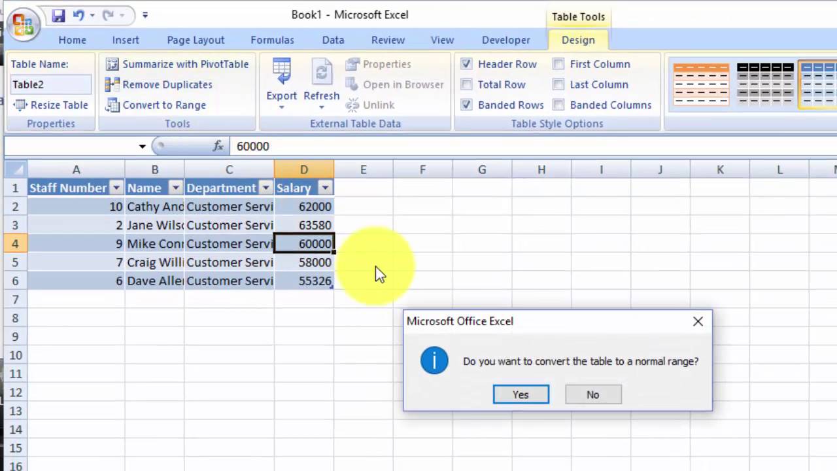Viewport: 837px width, 471px height.
Task: Select staff number cell 10
Action: (76, 207)
